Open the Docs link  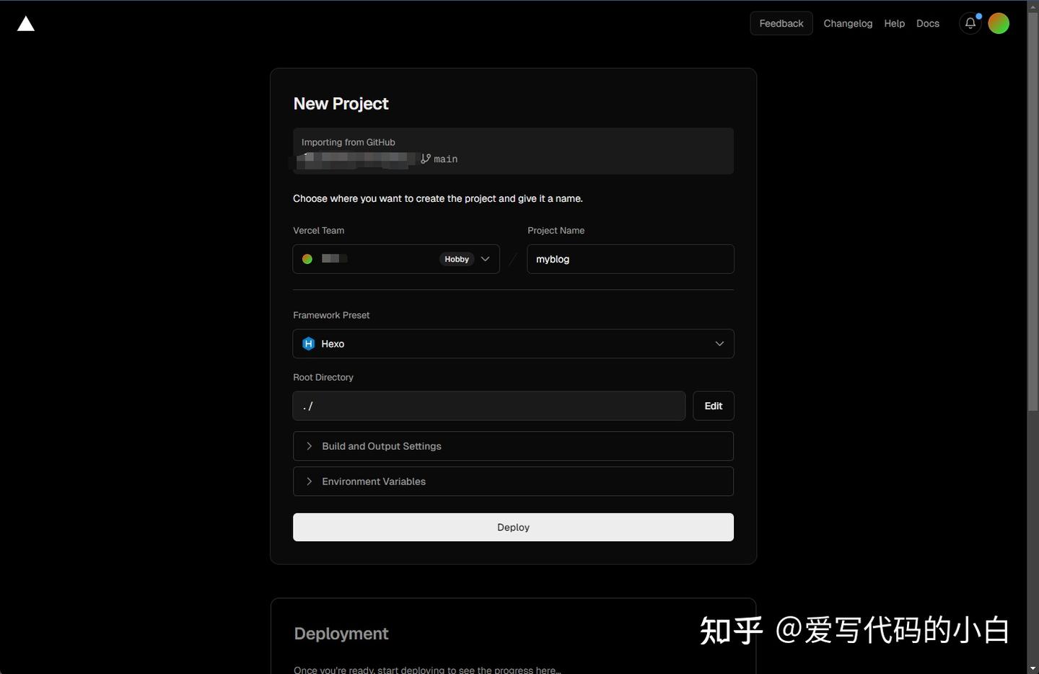928,23
